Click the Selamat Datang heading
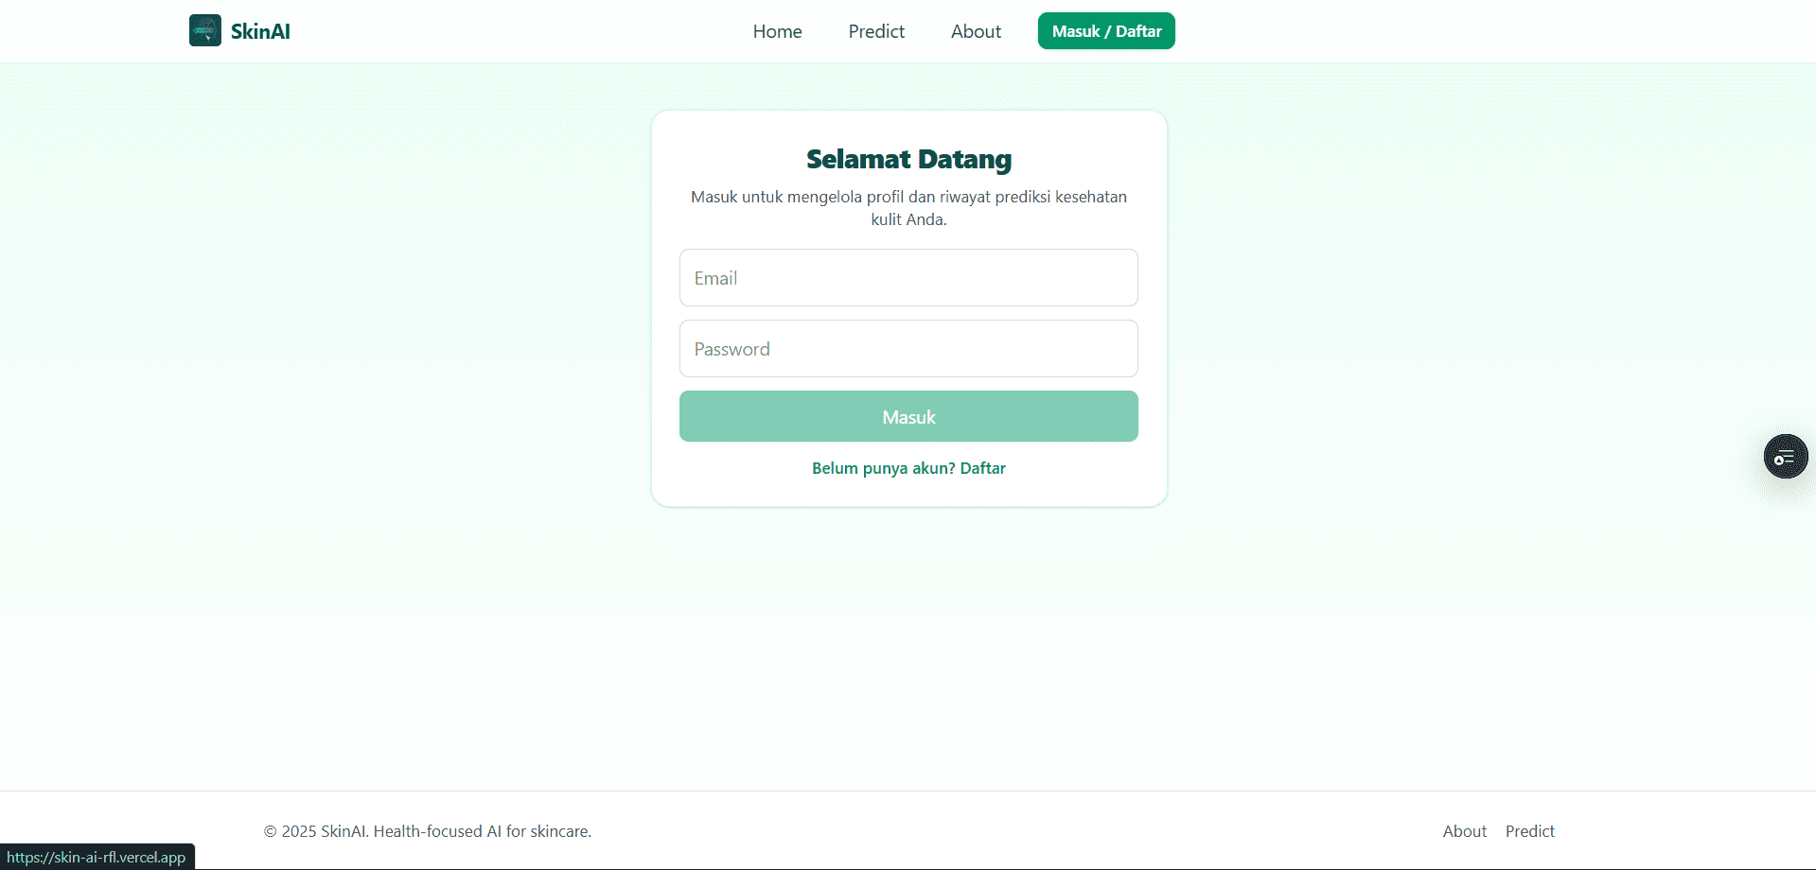1816x870 pixels. pos(908,159)
